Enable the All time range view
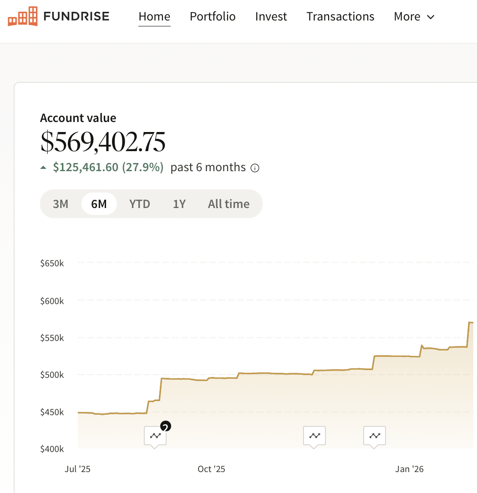 (229, 204)
